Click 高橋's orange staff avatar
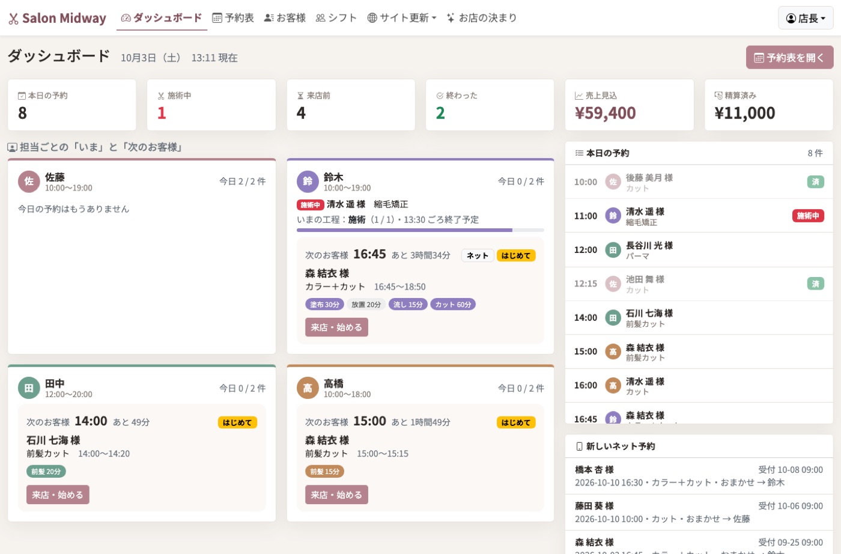The image size is (841, 554). (308, 388)
